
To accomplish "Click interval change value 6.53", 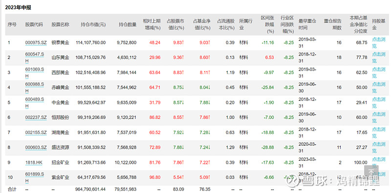I will [x=270, y=58].
